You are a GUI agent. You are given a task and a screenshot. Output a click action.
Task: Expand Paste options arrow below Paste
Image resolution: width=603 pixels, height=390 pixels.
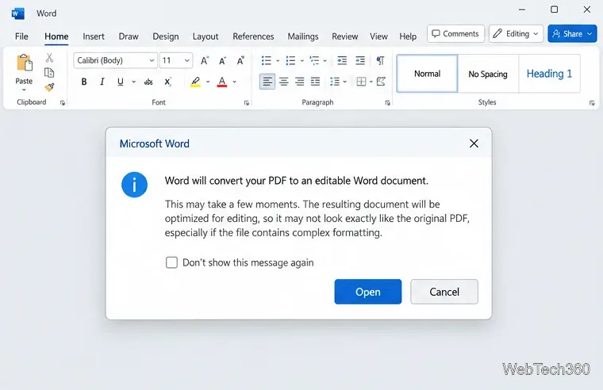[x=24, y=90]
